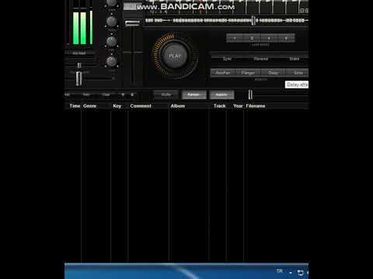Screen dimensions: 373x279
Task: Move track down with the down arrow
Action: coord(132,95)
